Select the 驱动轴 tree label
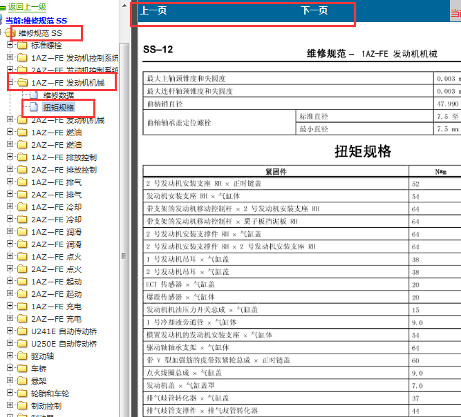461x417 pixels. [x=42, y=356]
